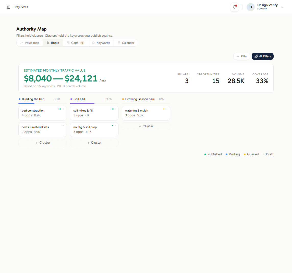Viewport: 292px width, 273px height.
Task: Click the Pillars count 3
Action: coord(187,81)
